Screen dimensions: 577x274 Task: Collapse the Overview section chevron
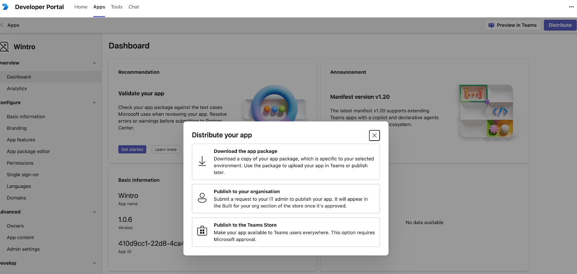click(x=94, y=63)
